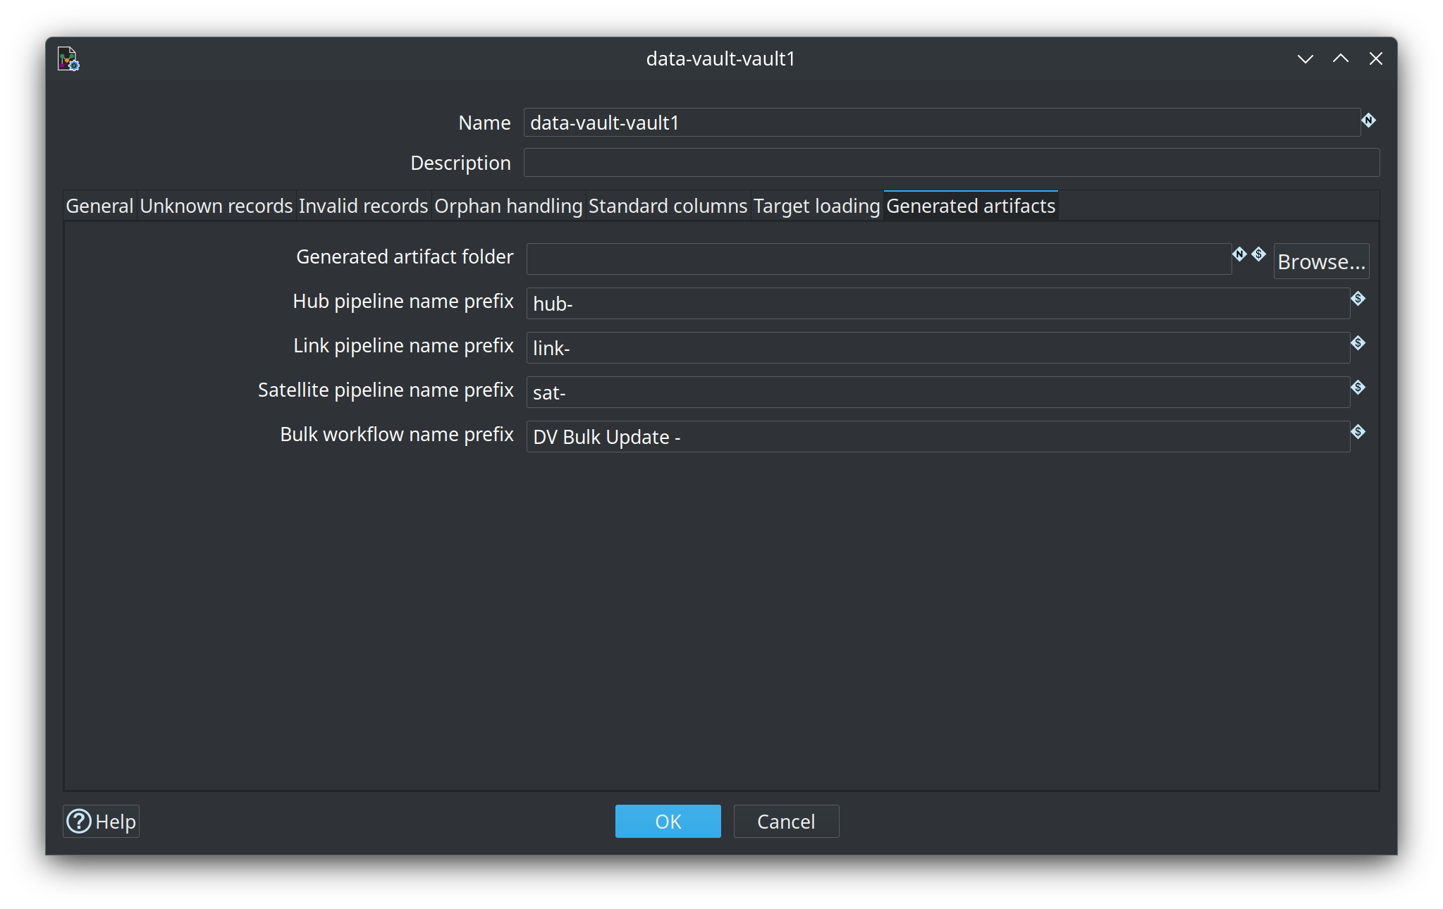Click the variable icon beside the Name field

[1368, 120]
